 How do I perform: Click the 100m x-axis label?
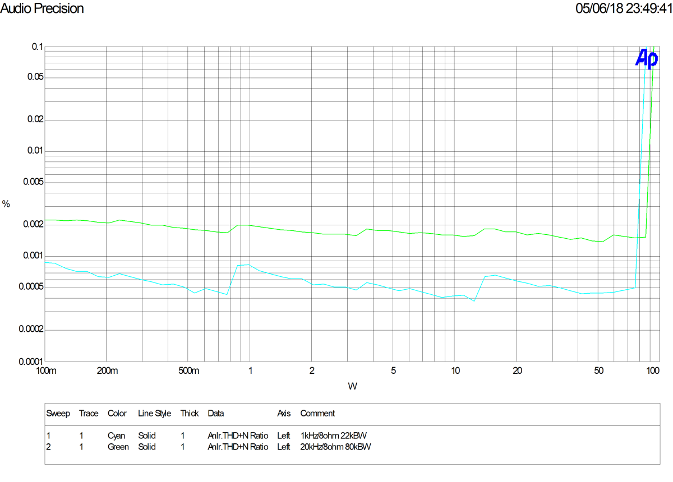click(45, 371)
